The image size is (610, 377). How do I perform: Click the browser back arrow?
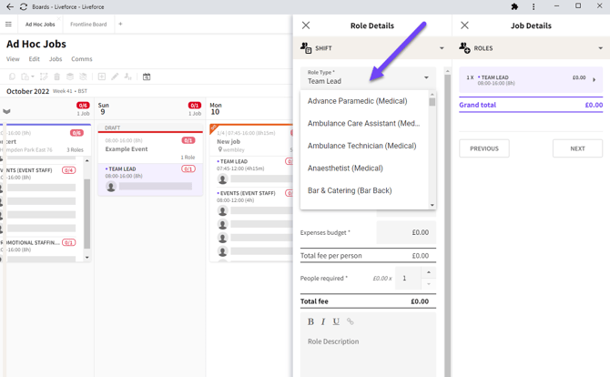[10, 6]
